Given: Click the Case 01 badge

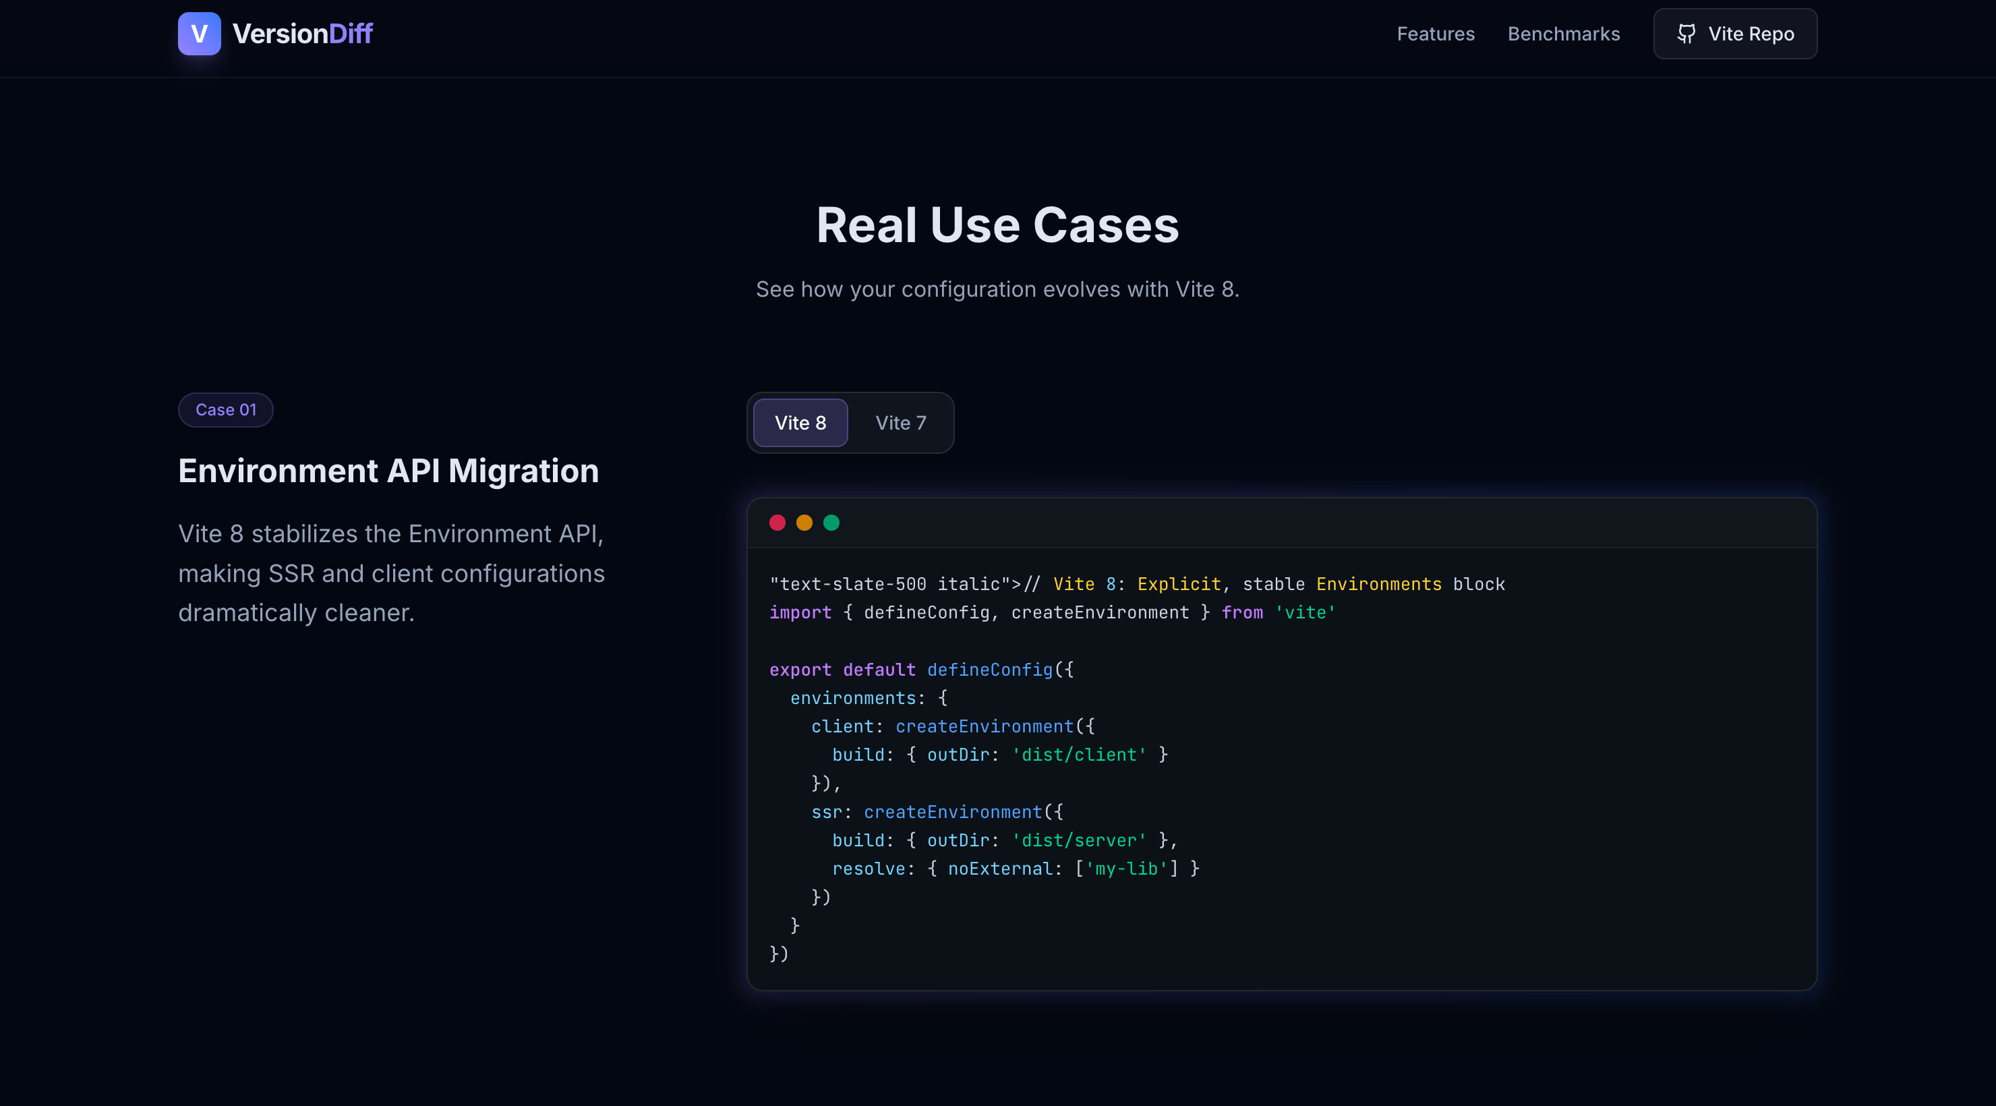Looking at the screenshot, I should (225, 409).
